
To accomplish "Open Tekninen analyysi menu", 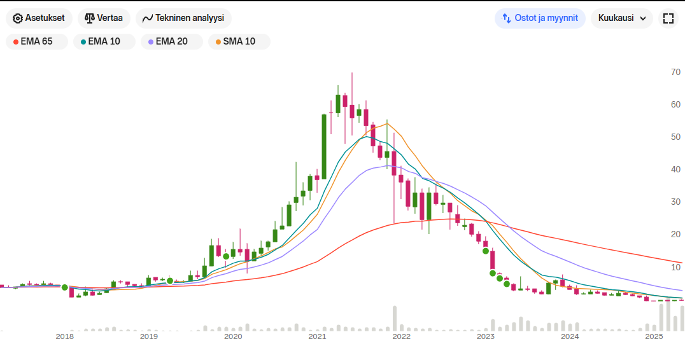I will pos(183,18).
